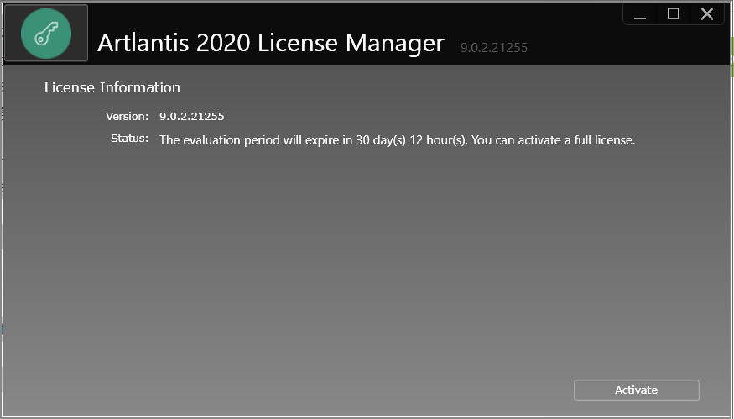The image size is (734, 419).
Task: Minimize the License Manager window
Action: [x=640, y=14]
